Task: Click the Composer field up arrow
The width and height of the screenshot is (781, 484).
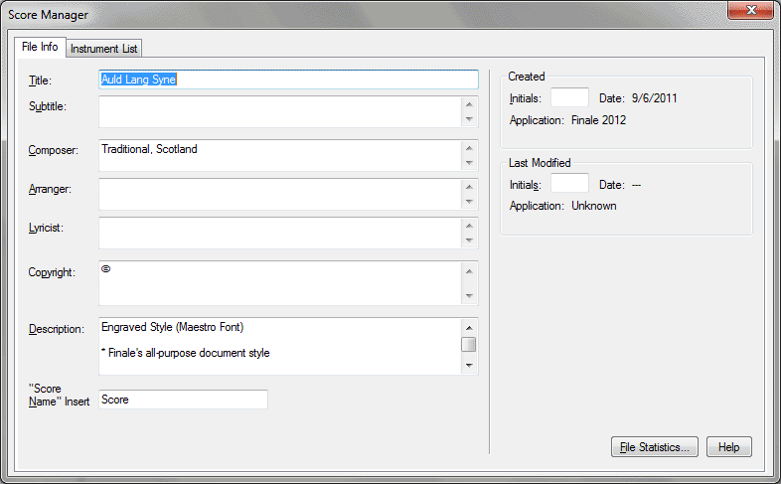Action: (469, 147)
